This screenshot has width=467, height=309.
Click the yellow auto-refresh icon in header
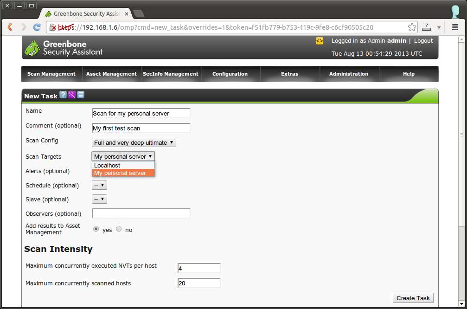320,41
